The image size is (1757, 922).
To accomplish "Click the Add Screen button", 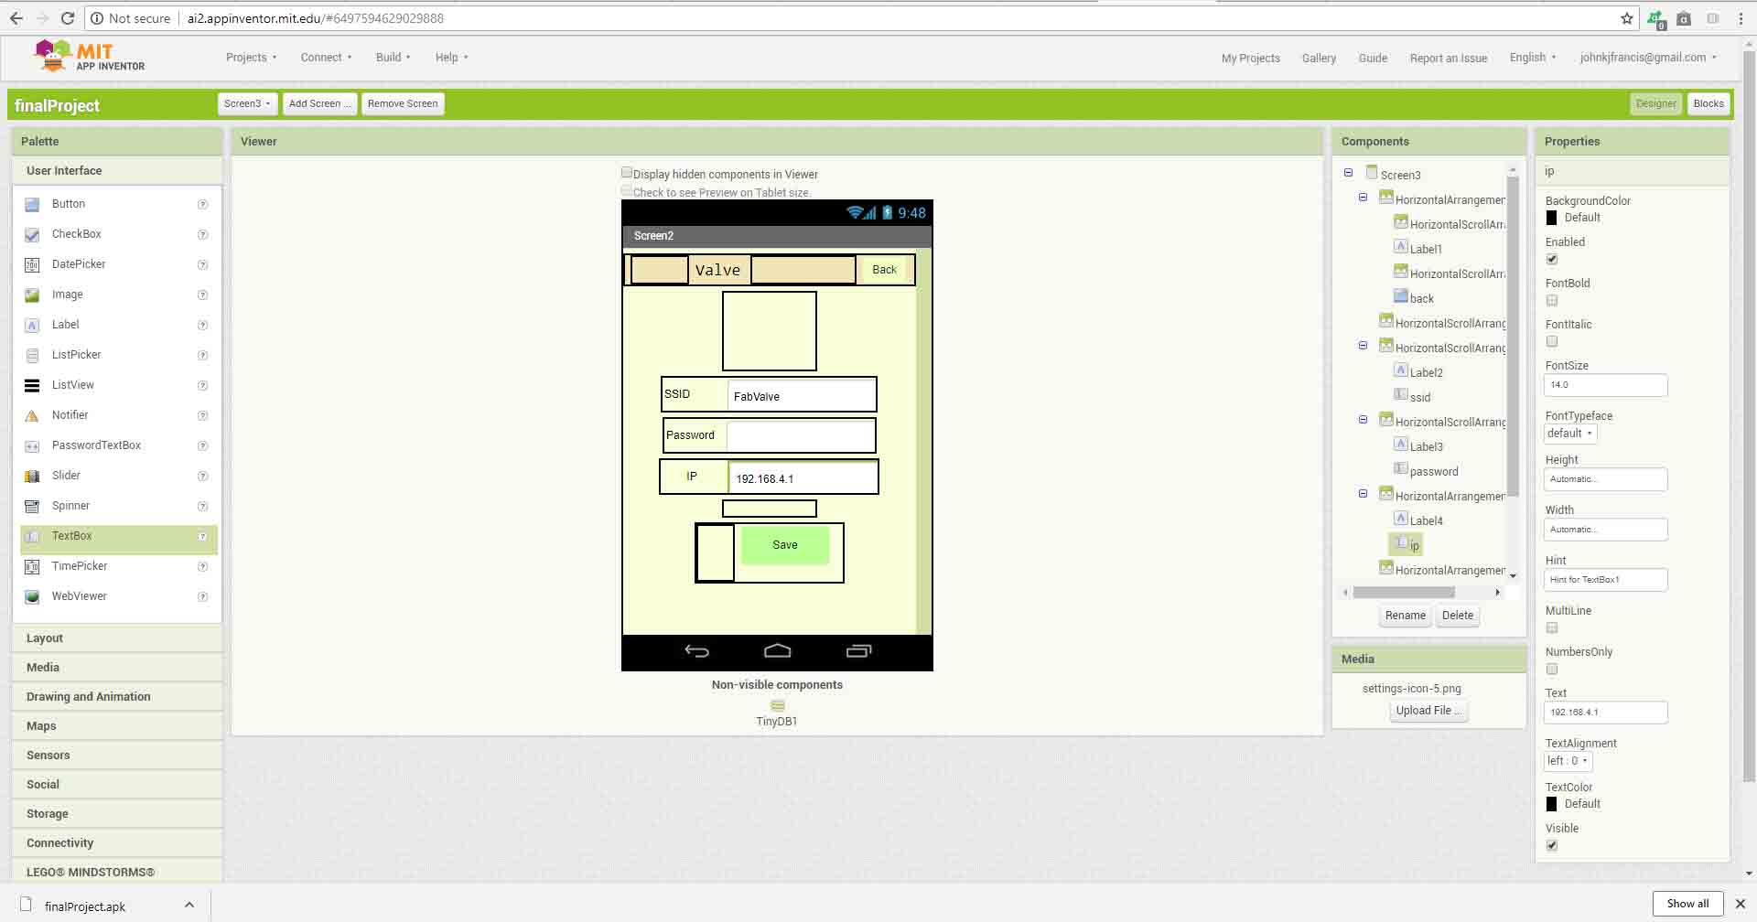I will click(319, 103).
